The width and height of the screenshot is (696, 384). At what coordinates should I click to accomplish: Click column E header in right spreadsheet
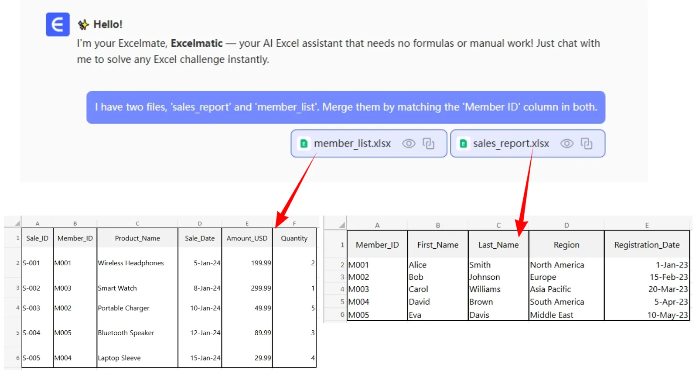(x=646, y=225)
